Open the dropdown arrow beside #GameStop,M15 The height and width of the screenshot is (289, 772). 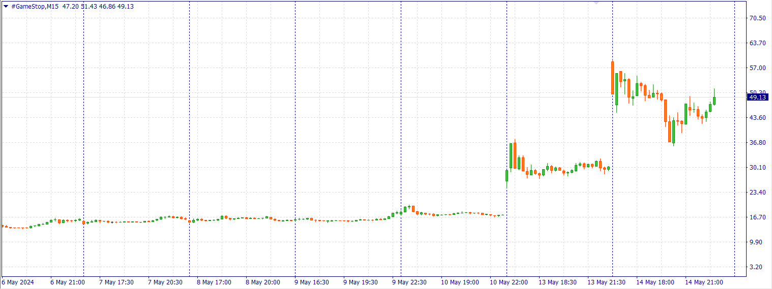tap(6, 7)
